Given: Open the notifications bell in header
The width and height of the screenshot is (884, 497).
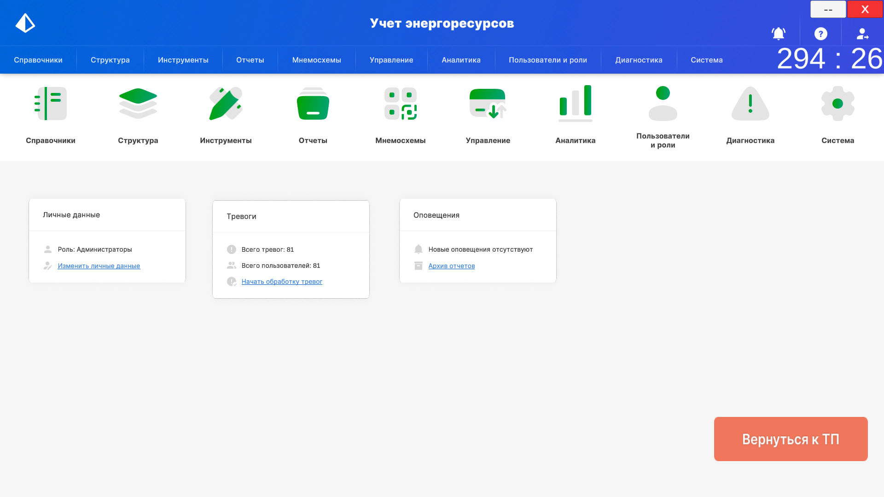Looking at the screenshot, I should (779, 34).
